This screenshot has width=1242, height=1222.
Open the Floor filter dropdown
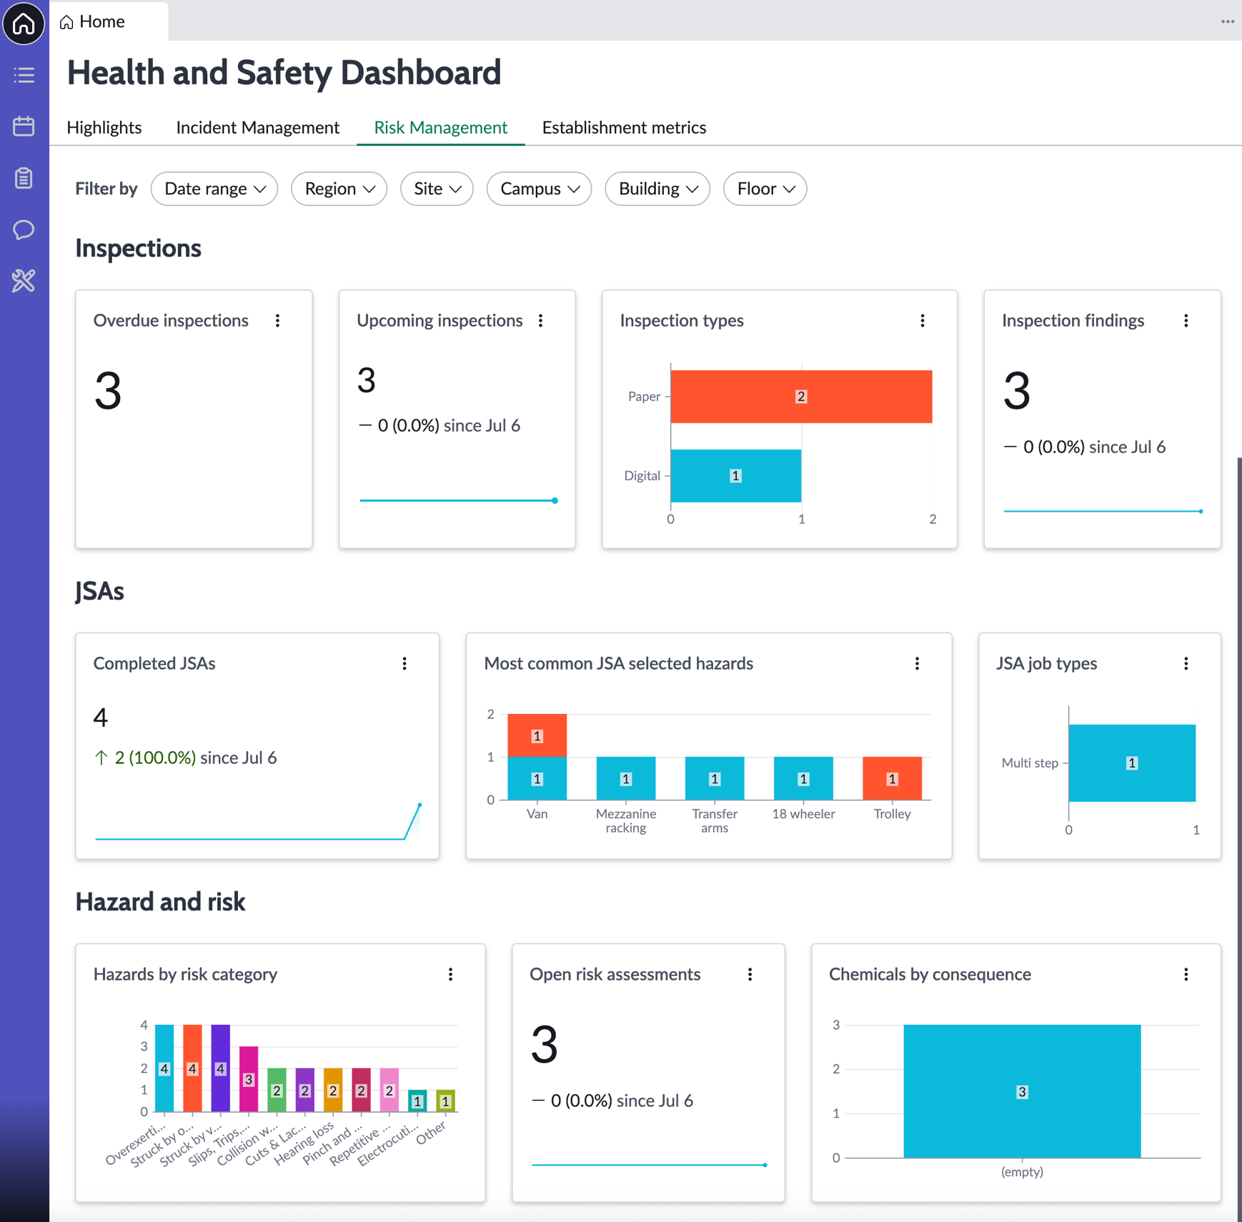[x=765, y=189]
